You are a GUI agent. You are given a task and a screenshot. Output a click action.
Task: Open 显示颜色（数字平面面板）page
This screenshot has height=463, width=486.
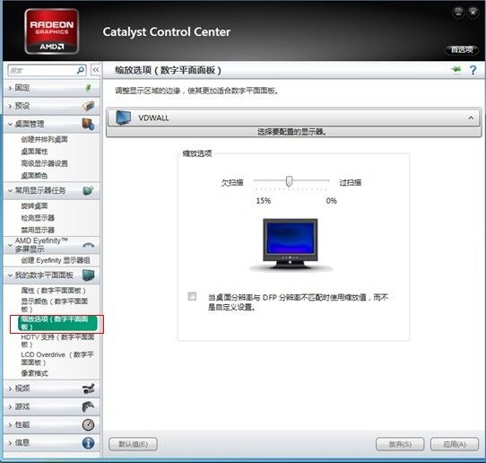54,305
